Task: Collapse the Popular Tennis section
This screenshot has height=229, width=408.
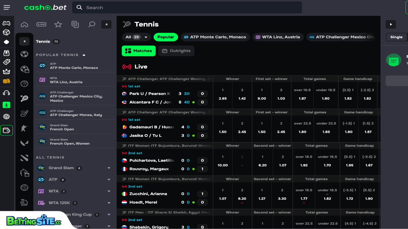Action: click(84, 55)
